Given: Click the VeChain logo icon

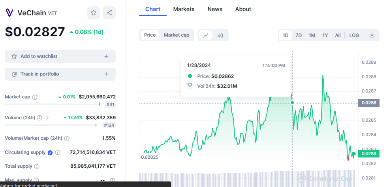Looking at the screenshot, I should tap(9, 13).
